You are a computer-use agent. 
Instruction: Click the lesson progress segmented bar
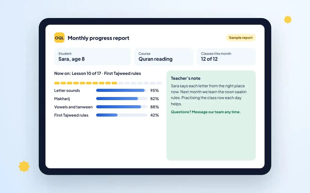click(x=108, y=83)
